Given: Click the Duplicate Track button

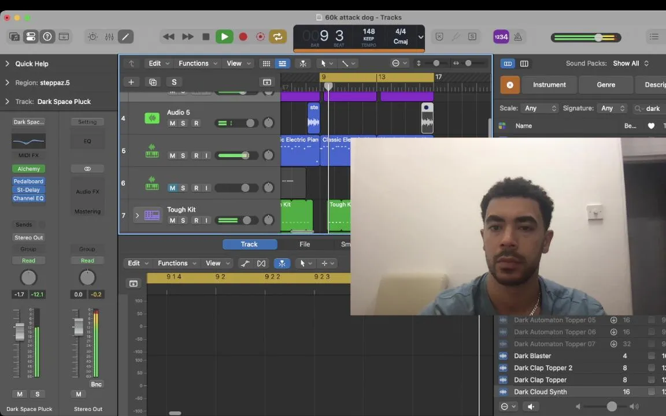Looking at the screenshot, I should point(153,82).
